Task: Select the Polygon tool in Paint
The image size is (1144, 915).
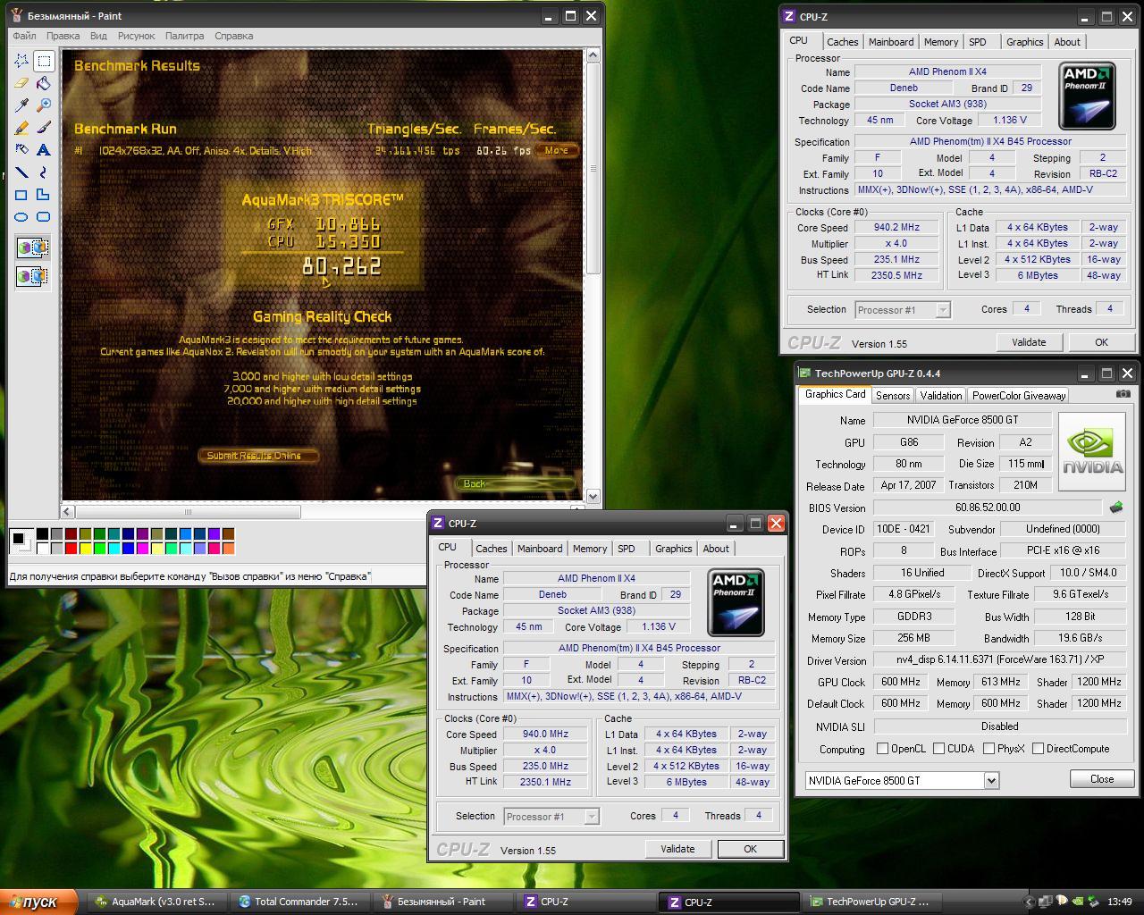Action: [44, 195]
